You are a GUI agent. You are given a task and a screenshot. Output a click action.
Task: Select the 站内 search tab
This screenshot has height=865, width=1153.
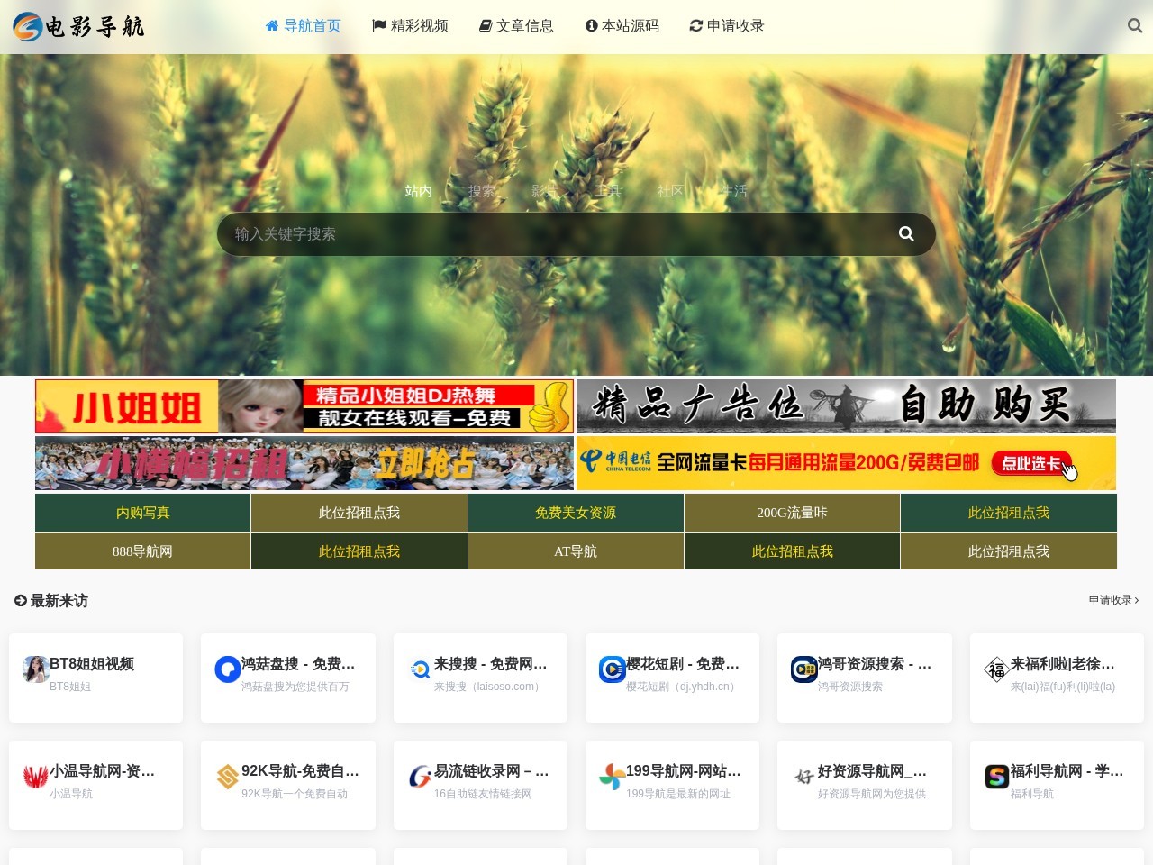(x=419, y=191)
